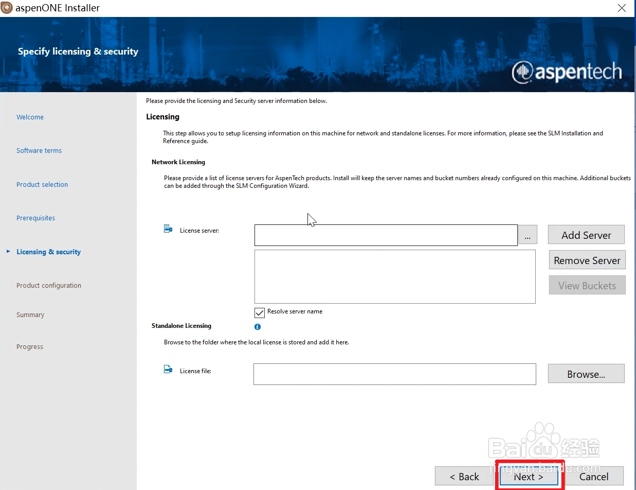Click the 'License file:' label
Screen dimensions: 636x490
[x=195, y=371]
